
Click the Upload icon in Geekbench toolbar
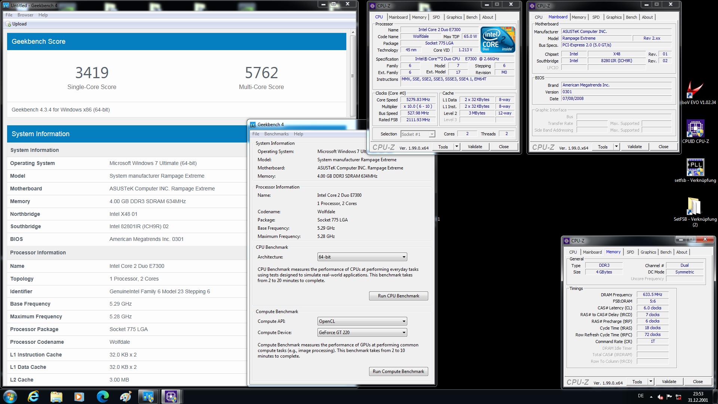(8, 24)
